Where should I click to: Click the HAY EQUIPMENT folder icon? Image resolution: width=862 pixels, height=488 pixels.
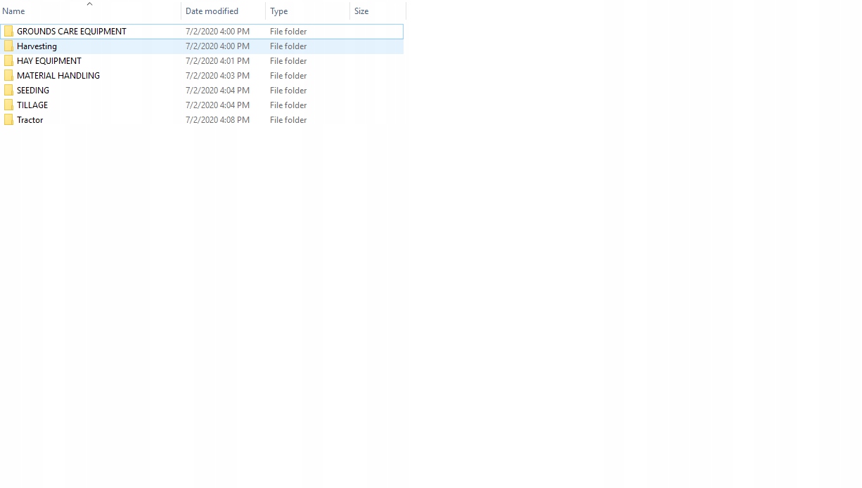tap(8, 60)
